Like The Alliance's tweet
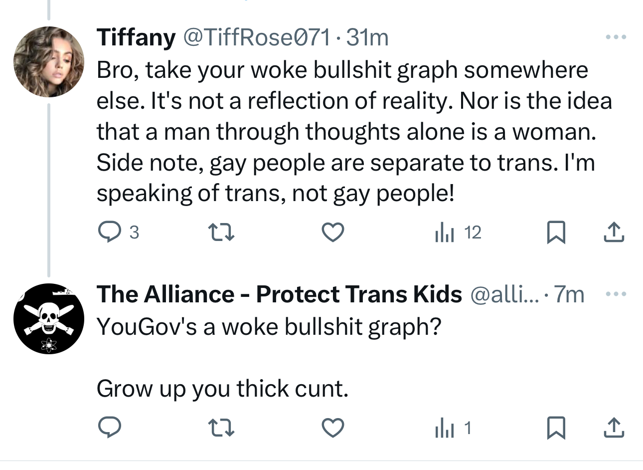Viewport: 643px width, 470px height. coord(332,428)
